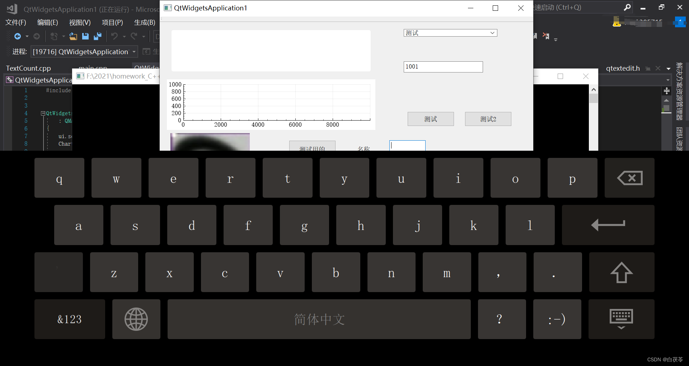
Task: Open Quick Launch search via magnifier icon
Action: [628, 7]
